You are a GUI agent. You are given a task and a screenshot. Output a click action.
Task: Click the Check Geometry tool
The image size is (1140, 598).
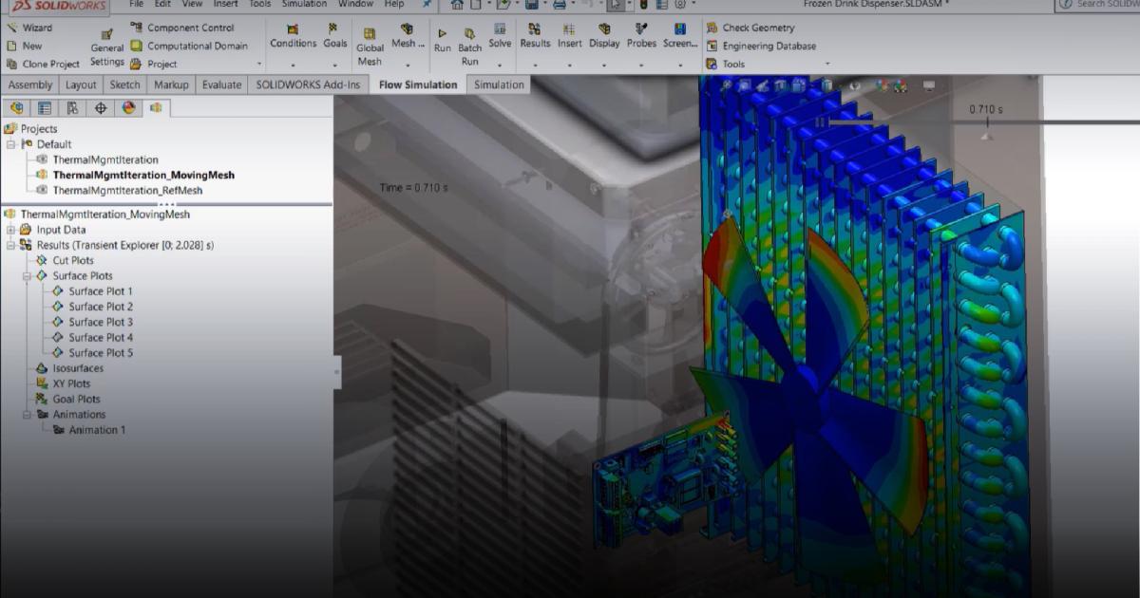(754, 28)
